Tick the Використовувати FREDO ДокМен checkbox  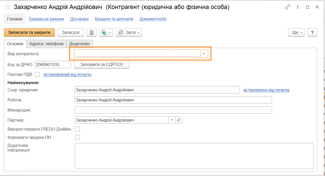tap(77, 129)
